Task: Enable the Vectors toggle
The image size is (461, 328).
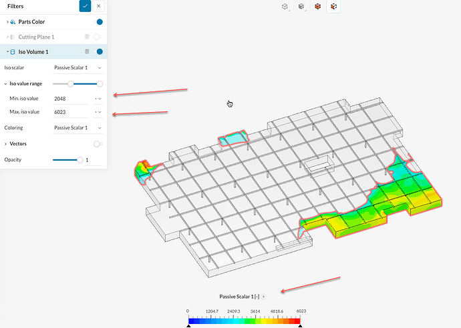Action: click(98, 144)
